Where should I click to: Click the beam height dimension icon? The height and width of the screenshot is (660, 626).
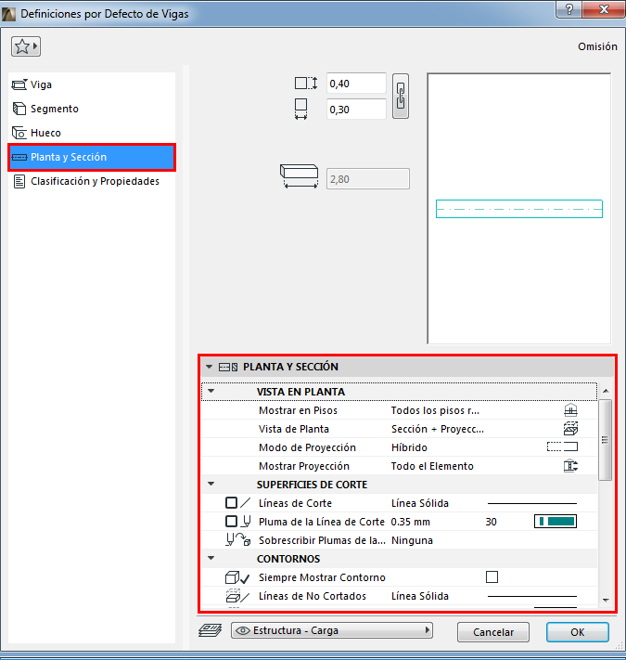306,83
